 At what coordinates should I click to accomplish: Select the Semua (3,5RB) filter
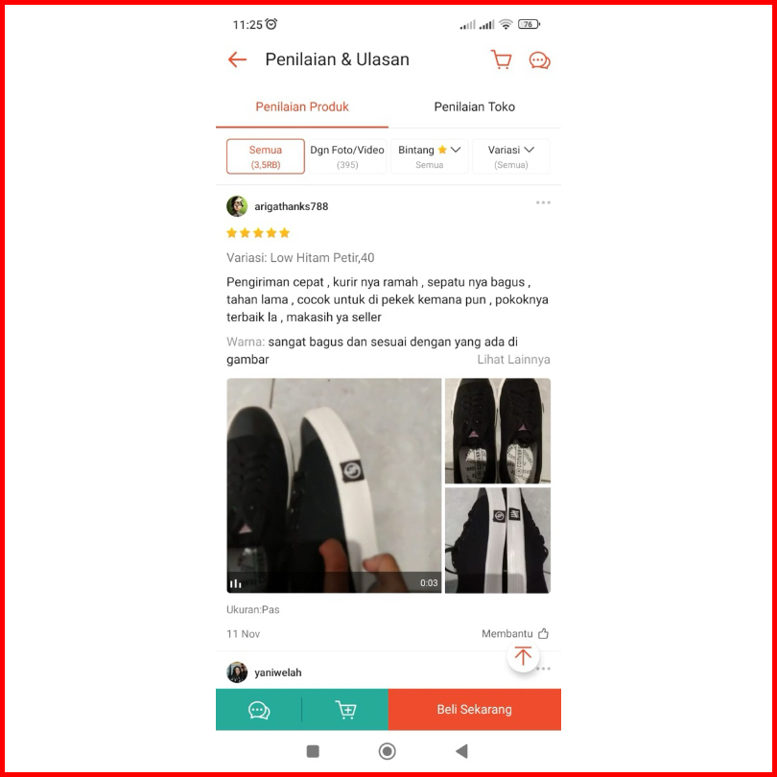coord(266,156)
